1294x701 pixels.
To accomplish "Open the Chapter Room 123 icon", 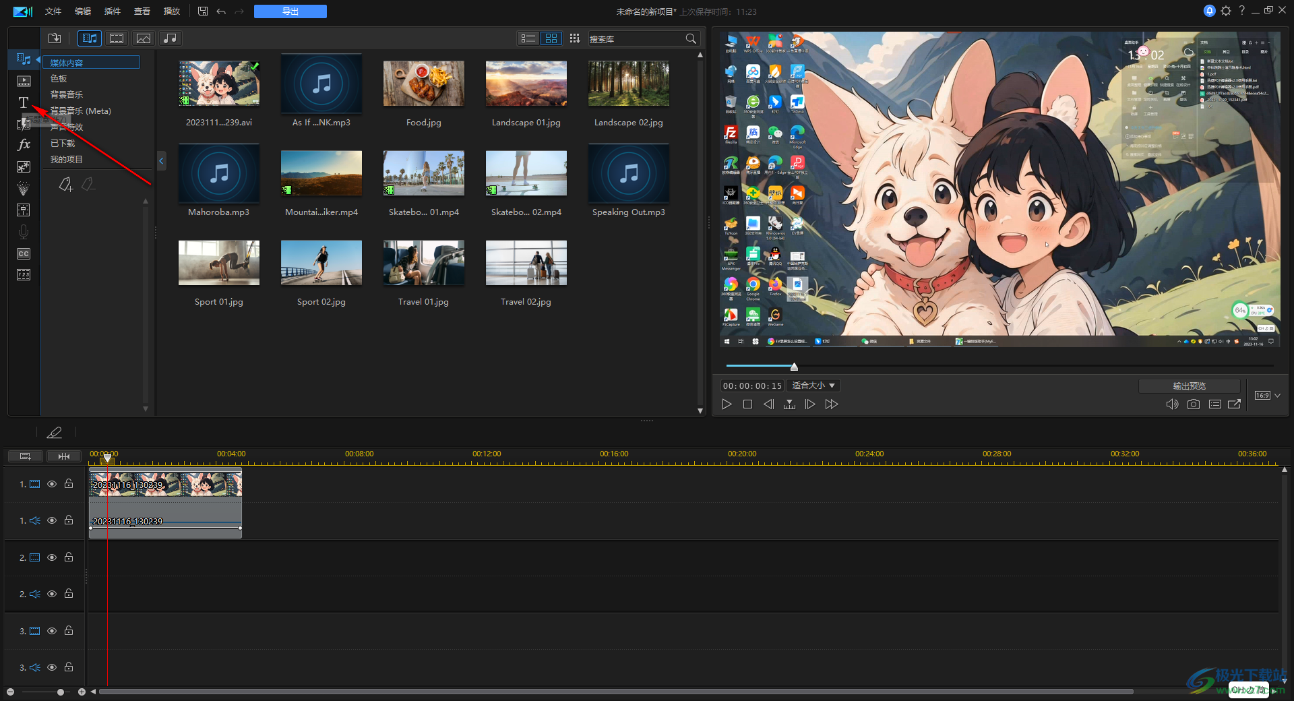I will [x=24, y=275].
